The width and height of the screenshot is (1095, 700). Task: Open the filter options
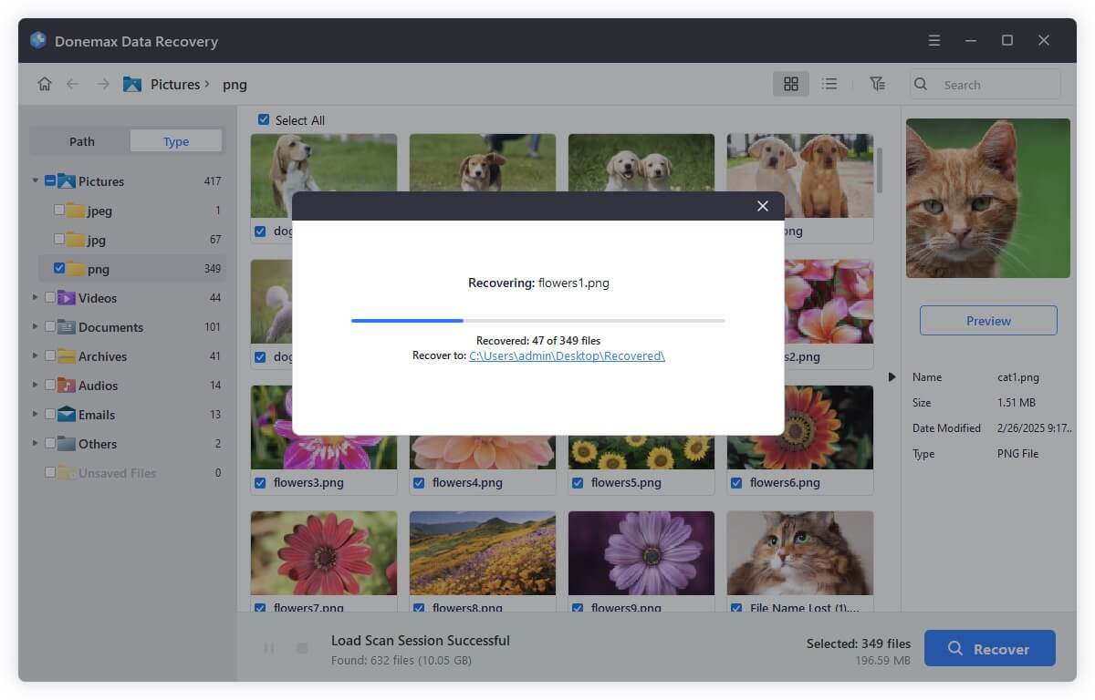[x=877, y=83]
